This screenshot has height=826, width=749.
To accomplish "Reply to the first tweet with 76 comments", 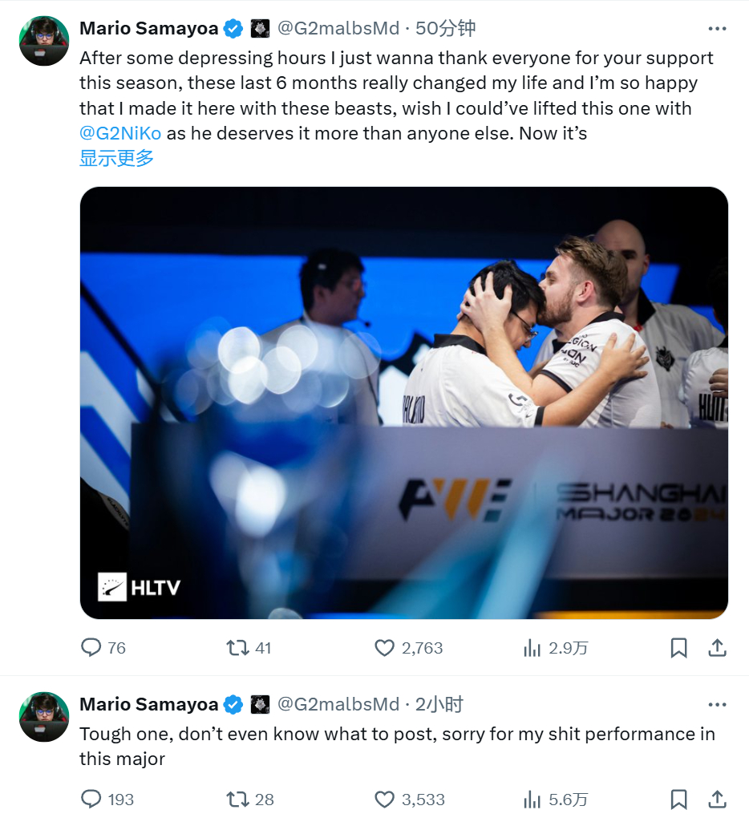I will click(91, 648).
